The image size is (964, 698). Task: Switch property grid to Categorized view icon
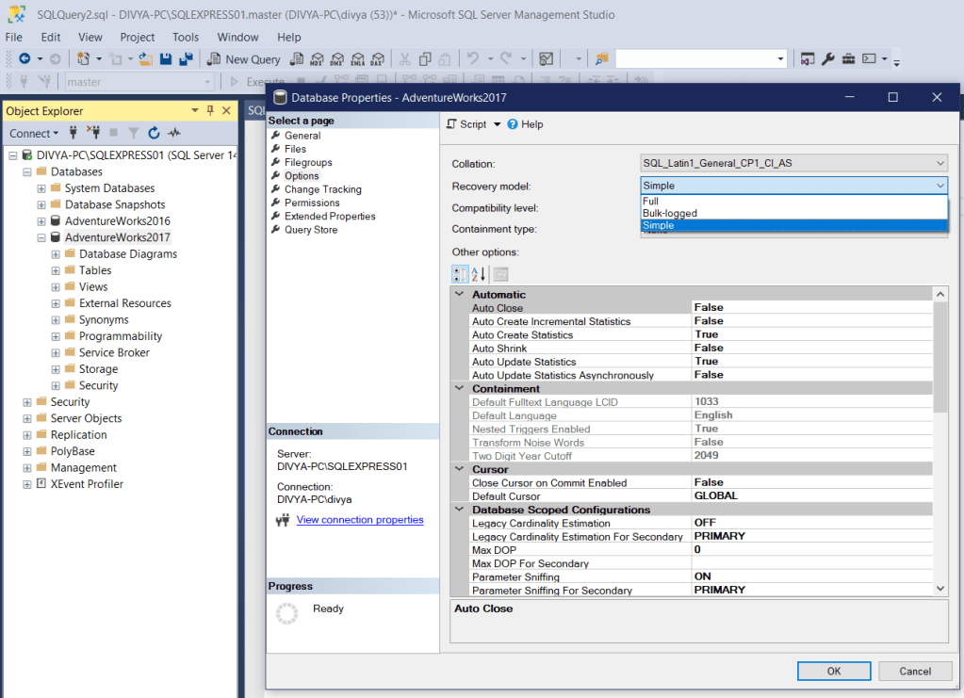tap(460, 274)
